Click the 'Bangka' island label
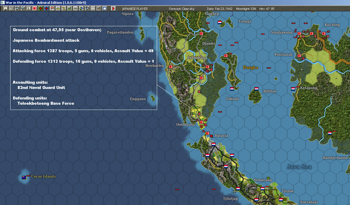 click(251, 67)
